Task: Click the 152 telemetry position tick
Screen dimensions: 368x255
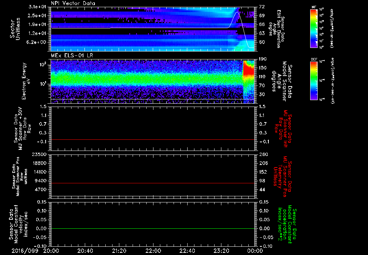Action: click(263, 172)
